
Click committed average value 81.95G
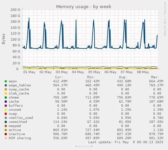[x=125, y=122]
